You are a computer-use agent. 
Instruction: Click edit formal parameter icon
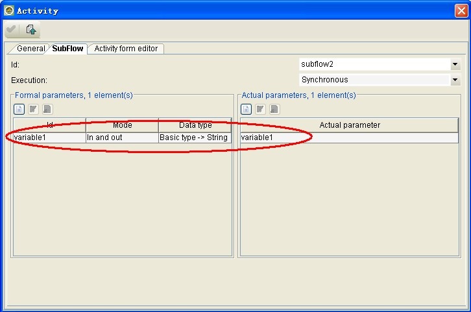[x=33, y=109]
